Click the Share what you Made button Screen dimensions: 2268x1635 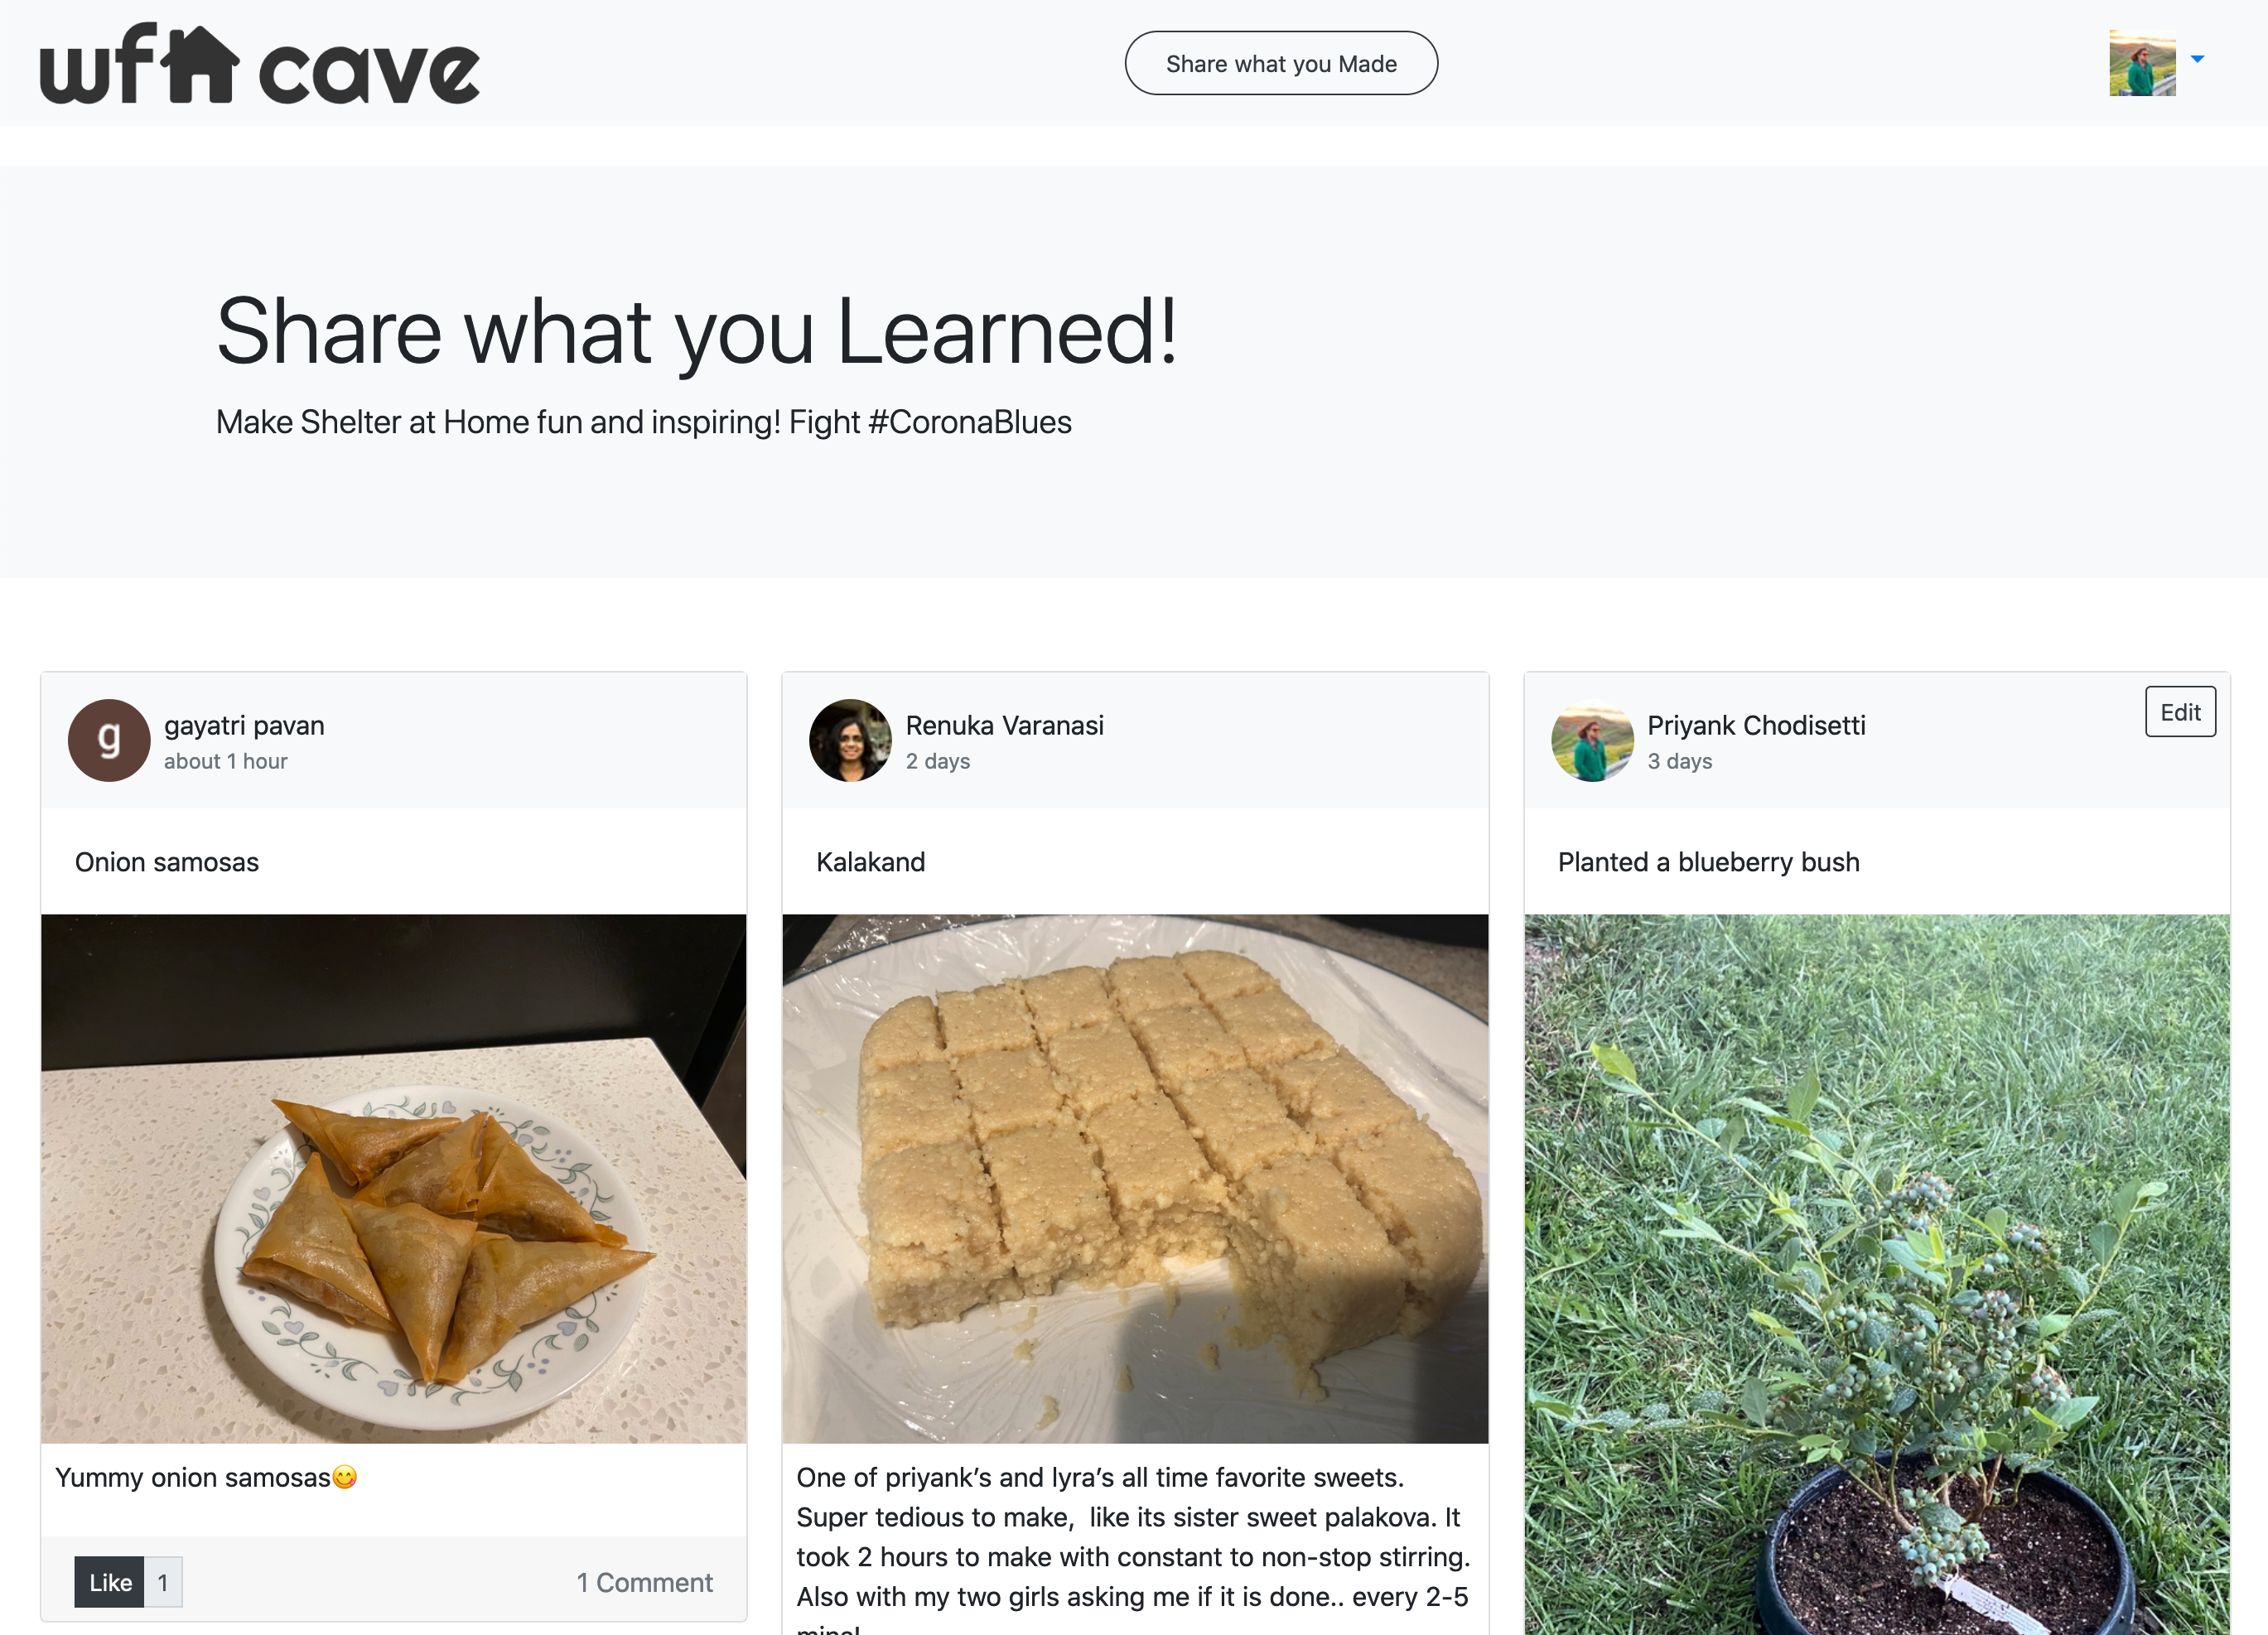1281,63
